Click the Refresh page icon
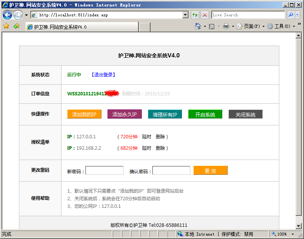Image resolution: width=304 pixels, height=239 pixels. tap(195, 15)
